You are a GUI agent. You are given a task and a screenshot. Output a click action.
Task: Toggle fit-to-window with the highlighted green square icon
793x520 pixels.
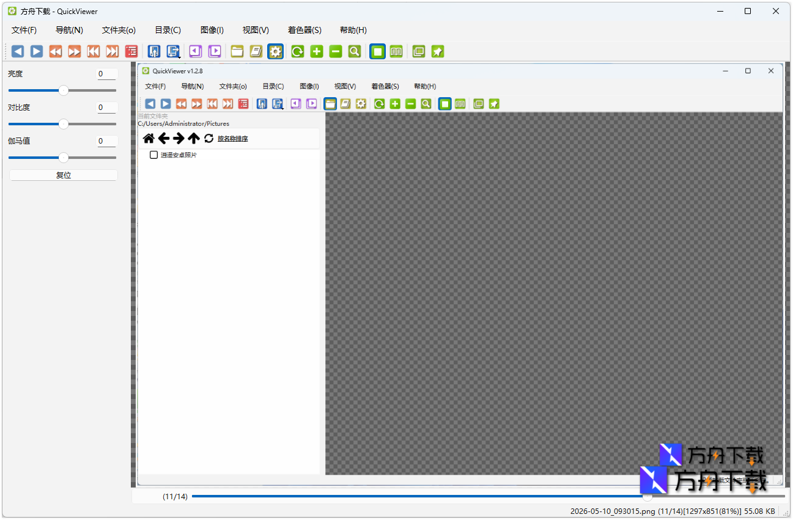378,51
